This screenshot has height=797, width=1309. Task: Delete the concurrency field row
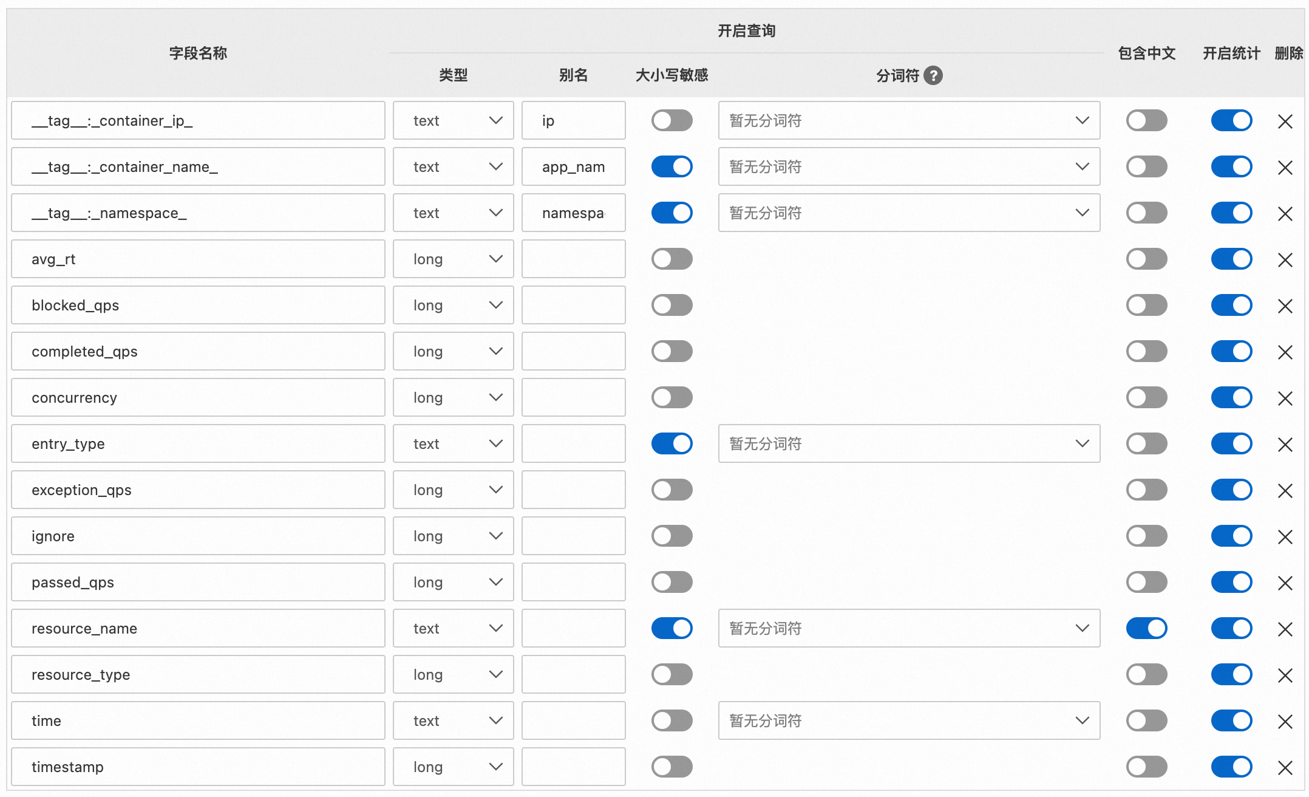pos(1285,398)
